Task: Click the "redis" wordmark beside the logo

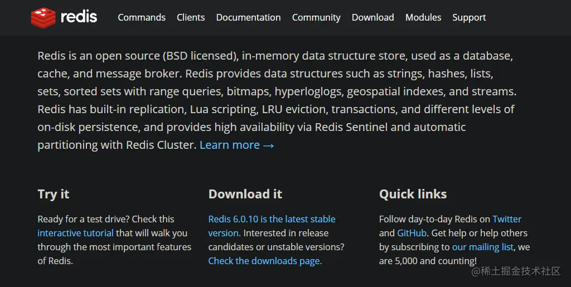Action: 79,17
